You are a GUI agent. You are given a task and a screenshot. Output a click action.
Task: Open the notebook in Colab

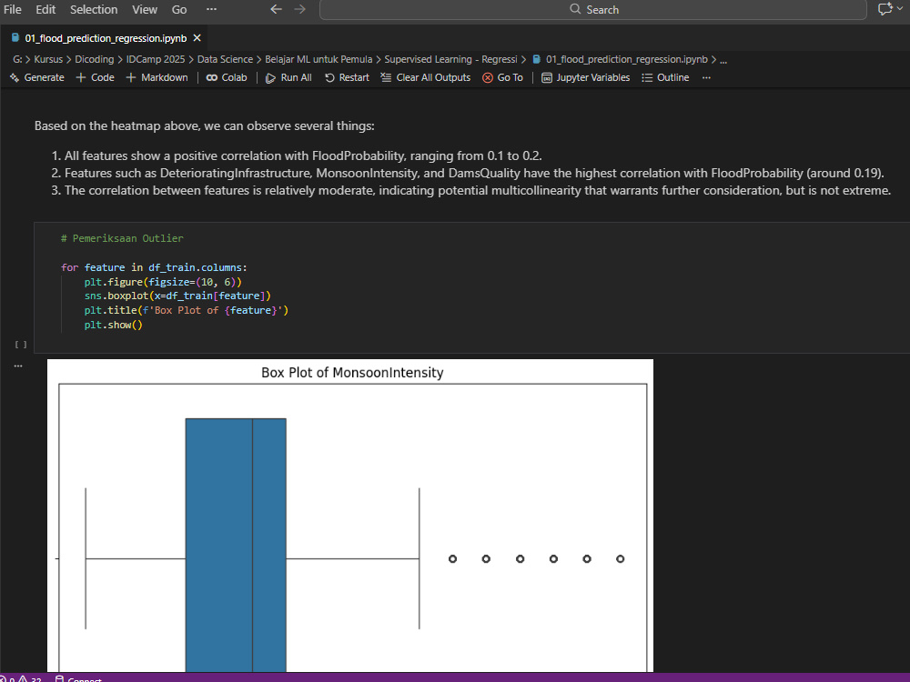[227, 77]
